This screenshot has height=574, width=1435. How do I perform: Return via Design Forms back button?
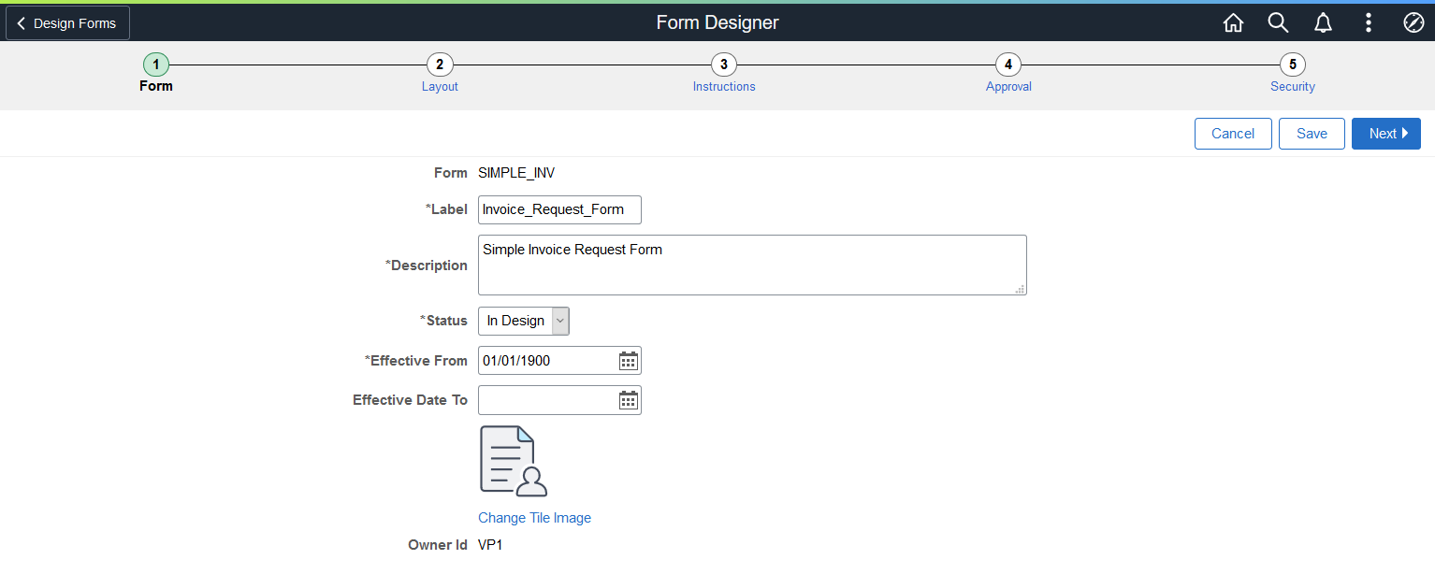(66, 22)
